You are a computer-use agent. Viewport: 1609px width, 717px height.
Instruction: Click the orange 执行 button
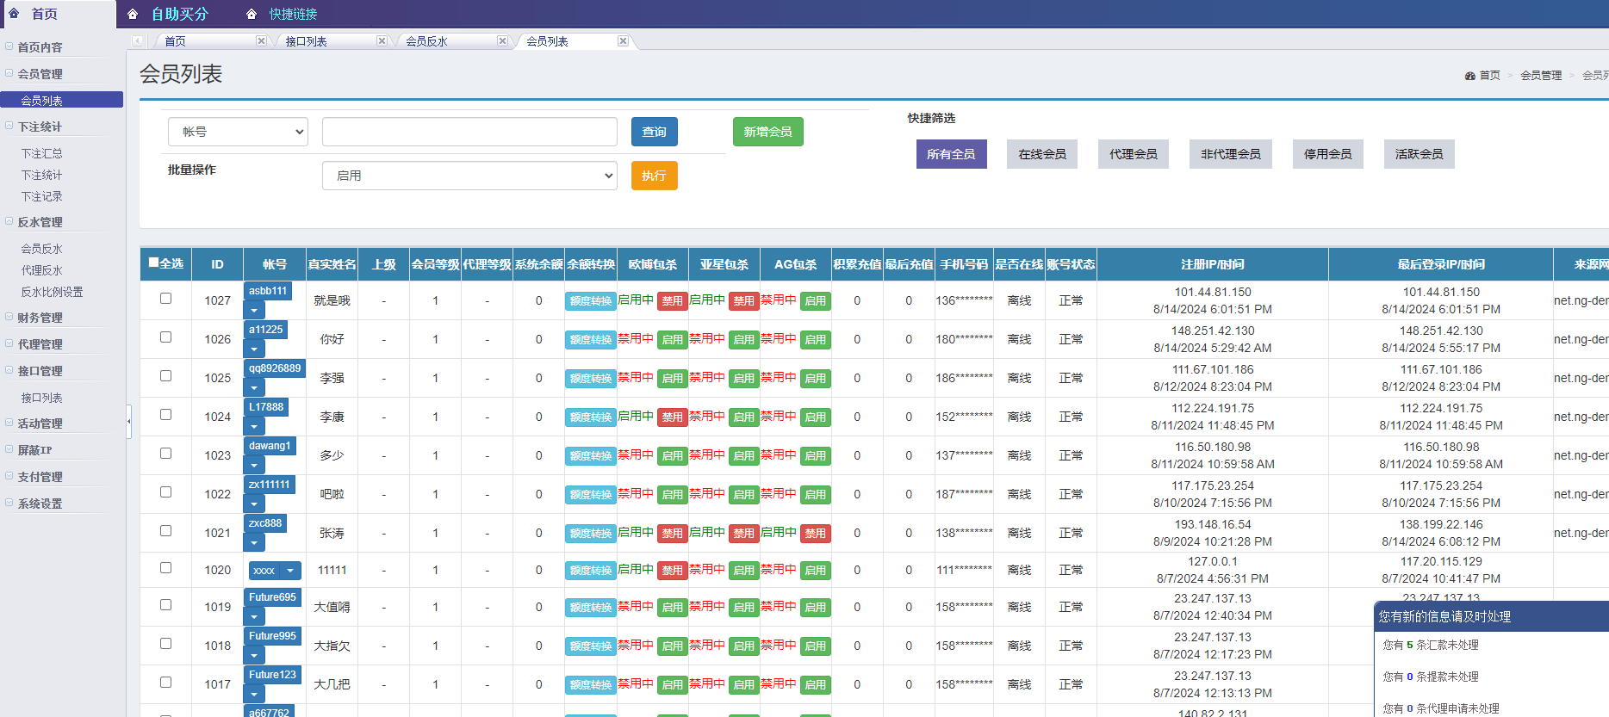pyautogui.click(x=654, y=176)
